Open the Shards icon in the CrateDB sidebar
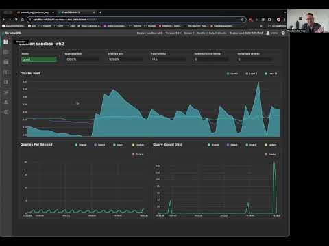The width and height of the screenshot is (329, 246). 6,82
